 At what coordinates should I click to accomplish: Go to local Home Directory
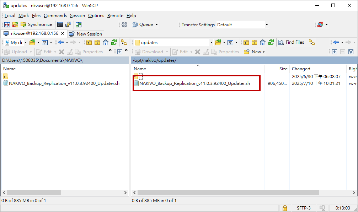tap(106, 42)
